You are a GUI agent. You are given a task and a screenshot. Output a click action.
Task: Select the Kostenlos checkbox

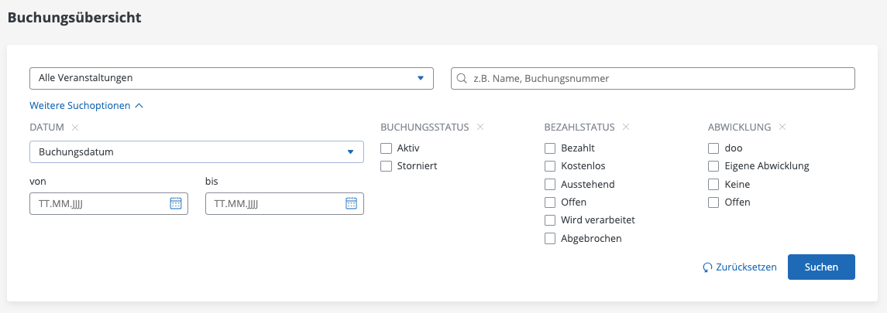[x=550, y=166]
